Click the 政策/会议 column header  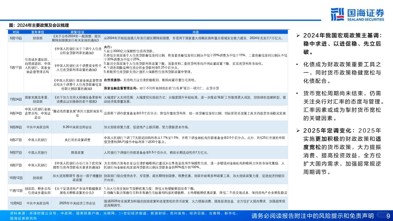tap(77, 32)
